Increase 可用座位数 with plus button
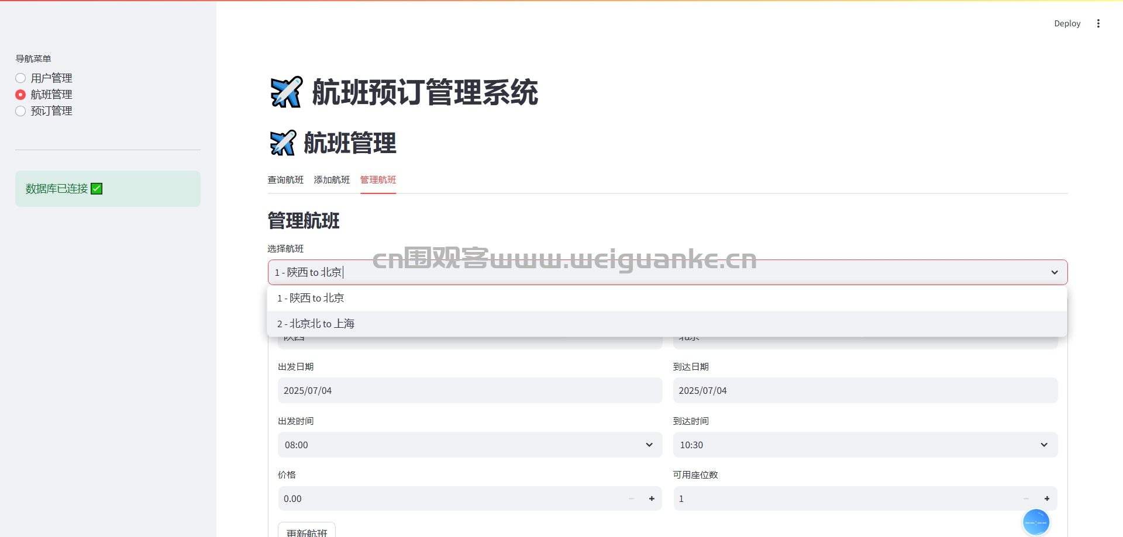Image resolution: width=1123 pixels, height=537 pixels. click(x=1047, y=498)
